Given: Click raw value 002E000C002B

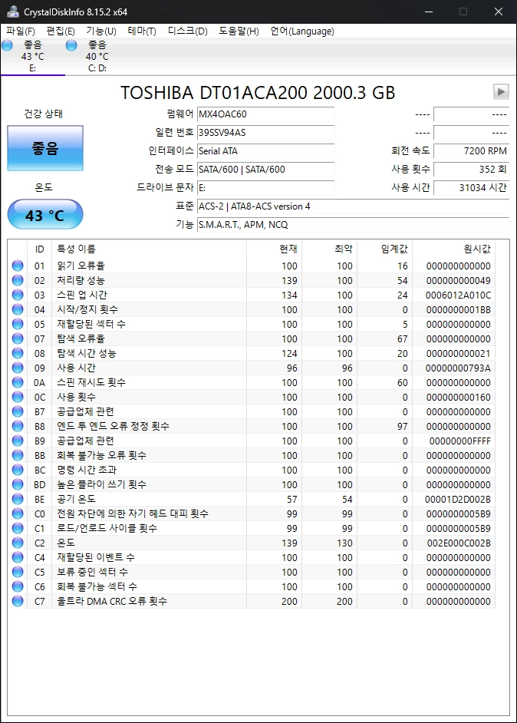Looking at the screenshot, I should [x=459, y=543].
